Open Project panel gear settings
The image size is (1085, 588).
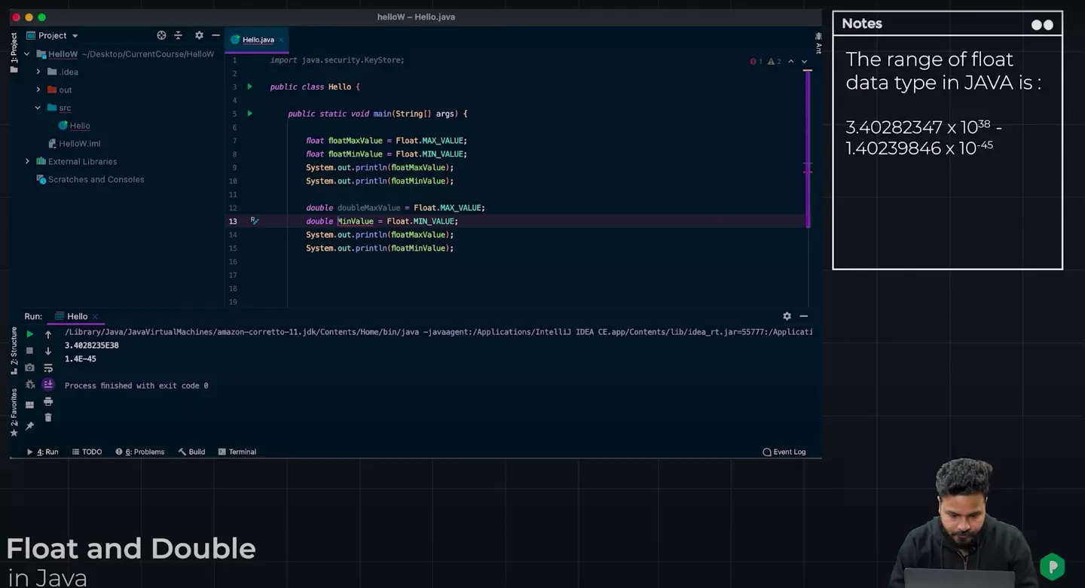pos(199,35)
